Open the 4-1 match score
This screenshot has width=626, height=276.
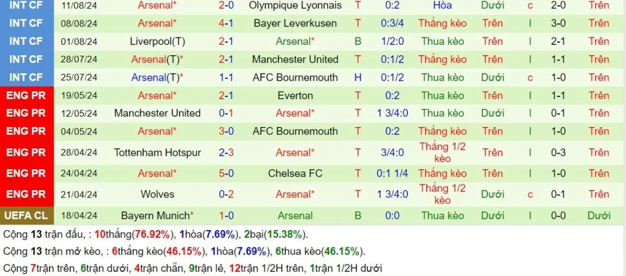pos(226,23)
